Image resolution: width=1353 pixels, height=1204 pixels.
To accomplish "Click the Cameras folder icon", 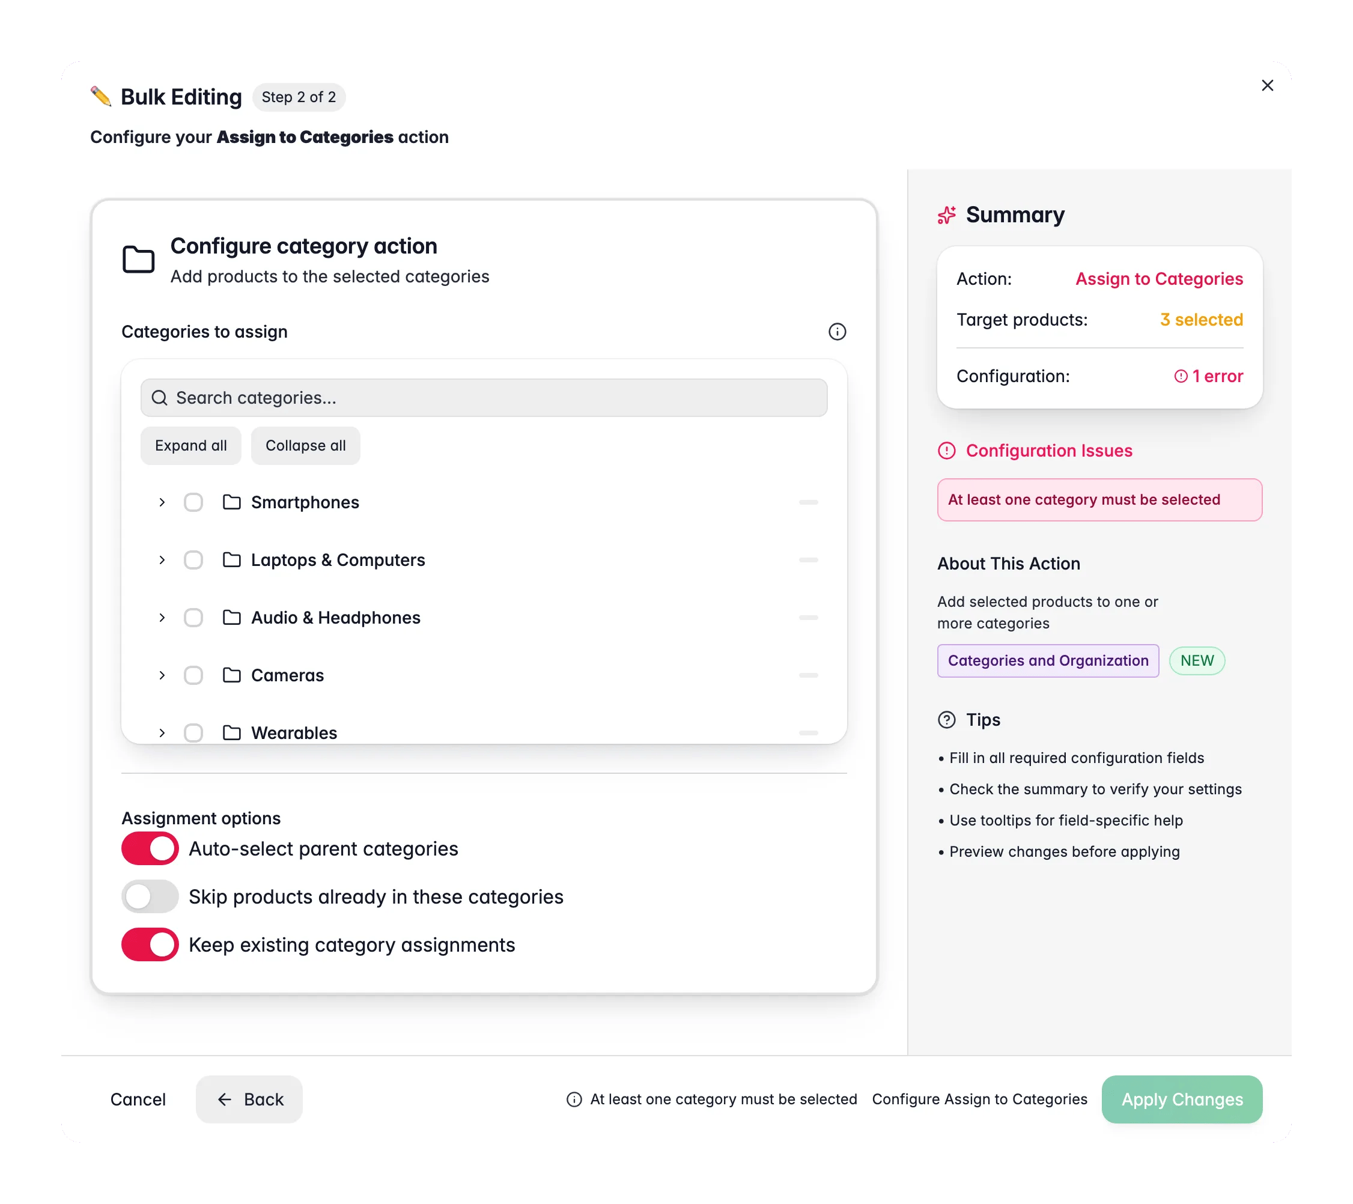I will [x=232, y=675].
